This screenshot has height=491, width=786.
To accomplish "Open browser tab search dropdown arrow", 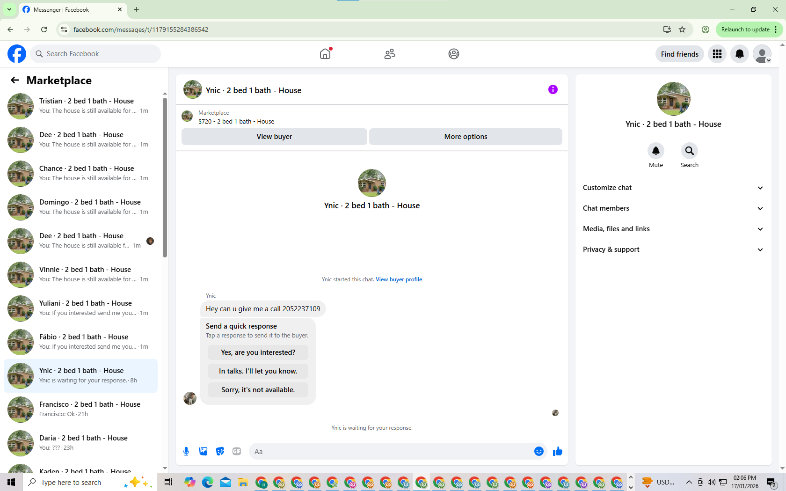I will click(9, 9).
